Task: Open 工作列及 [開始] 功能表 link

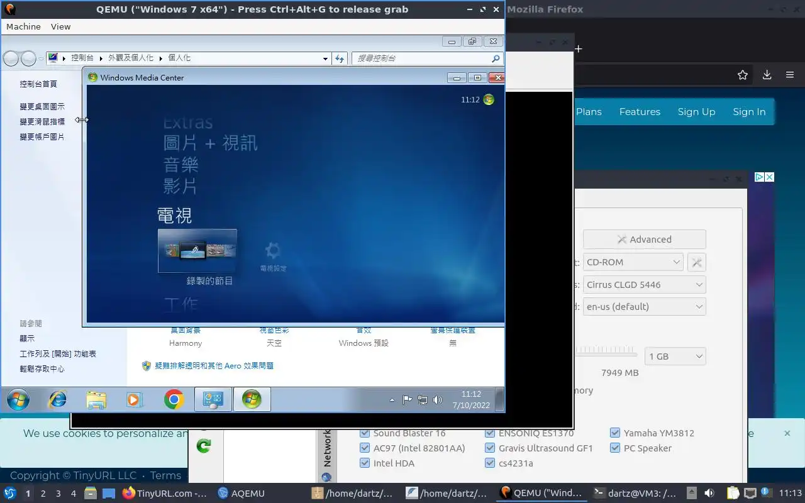Action: [58, 354]
